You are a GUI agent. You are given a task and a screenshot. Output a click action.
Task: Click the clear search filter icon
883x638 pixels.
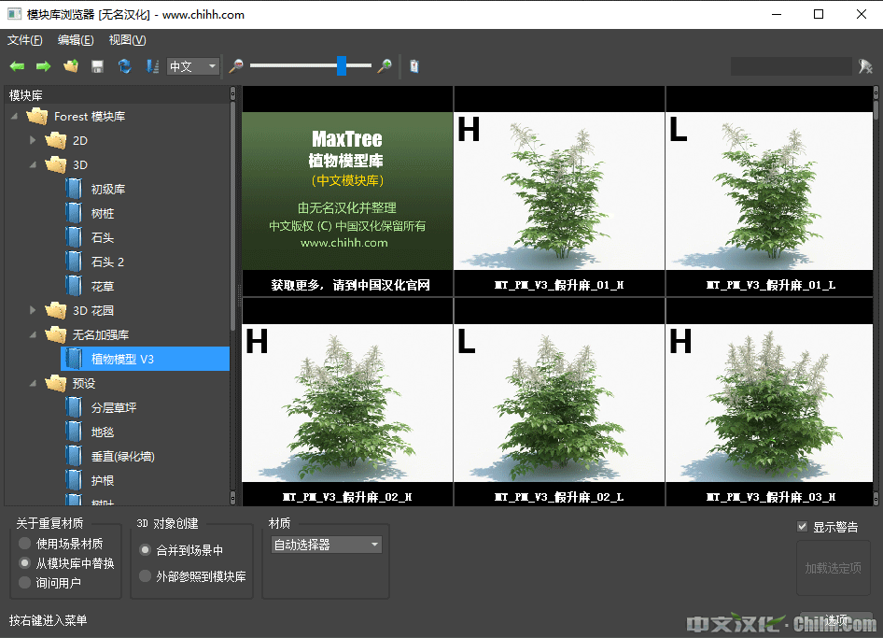(x=865, y=66)
